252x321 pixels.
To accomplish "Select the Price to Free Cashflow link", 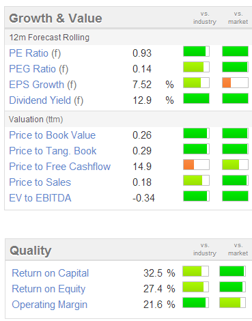I will tap(60, 167).
